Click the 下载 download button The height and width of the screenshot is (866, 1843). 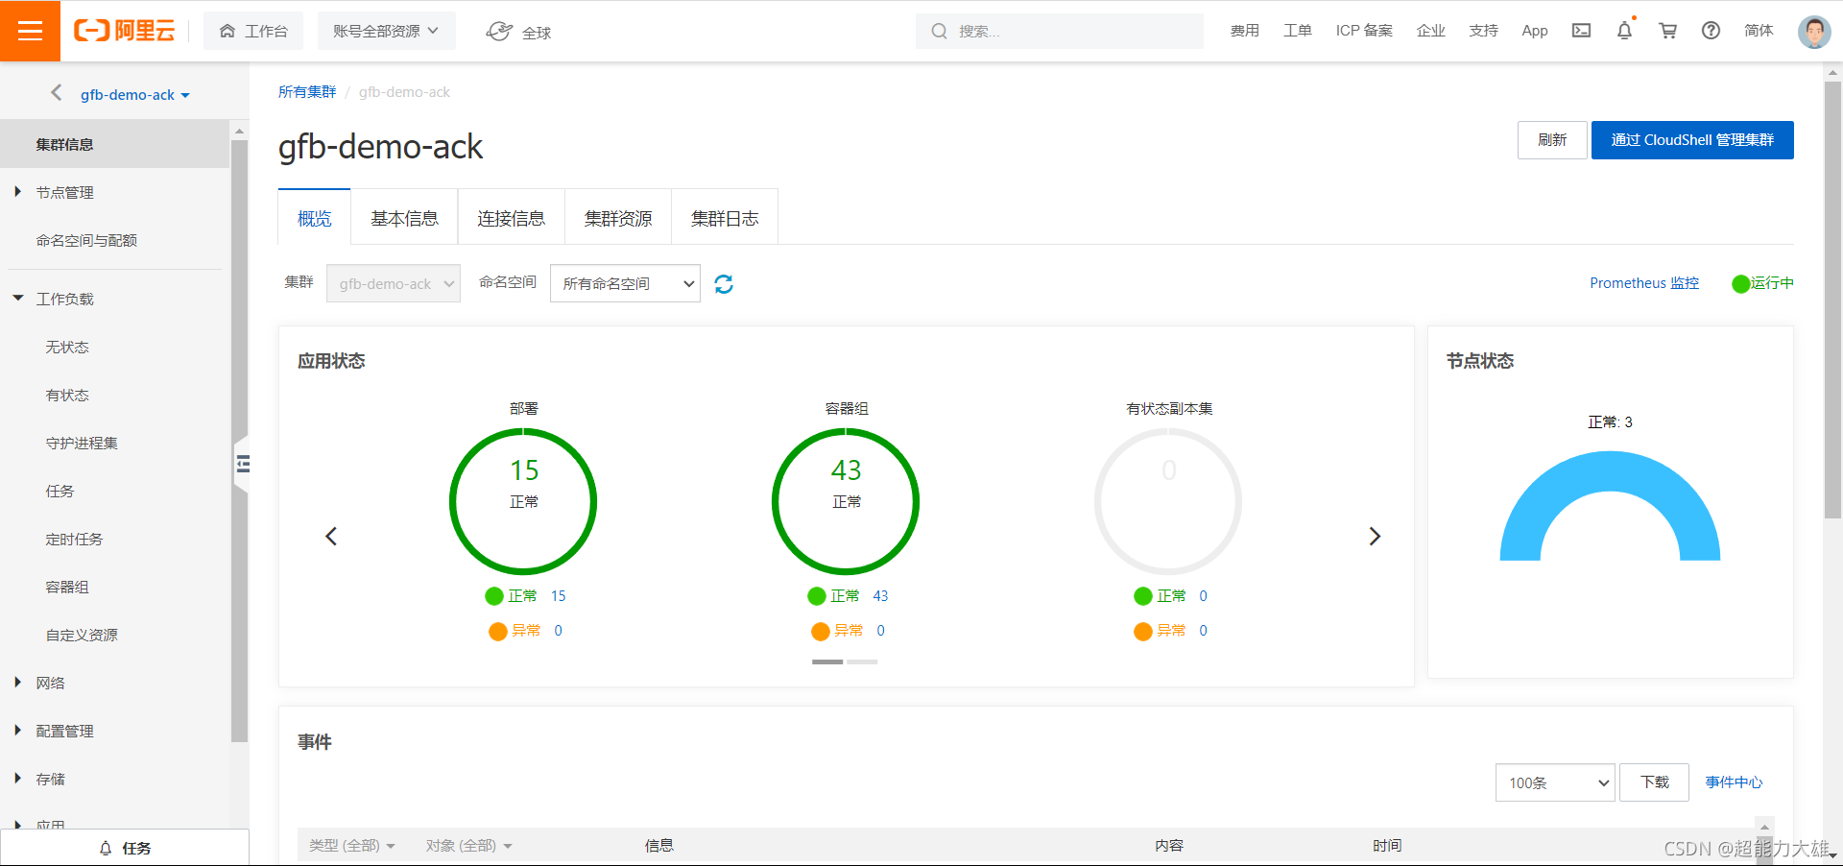click(x=1654, y=782)
